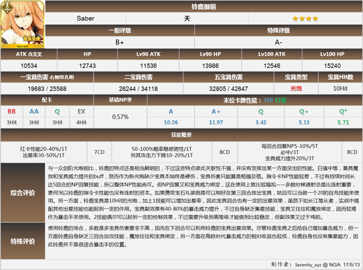Click the 末位卡牌性能 header
The height and width of the screenshot is (270, 363).
pos(255,100)
